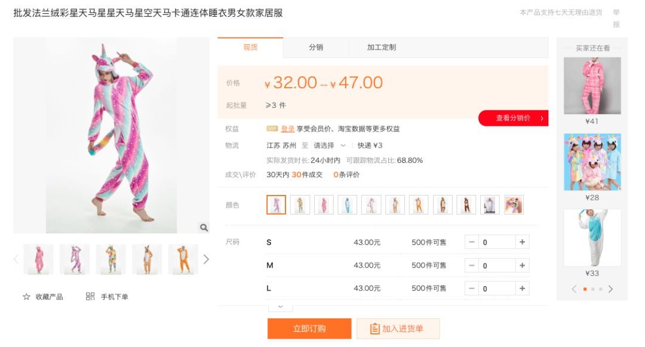Switch to the 分销 tab
645x347 pixels.
316,47
